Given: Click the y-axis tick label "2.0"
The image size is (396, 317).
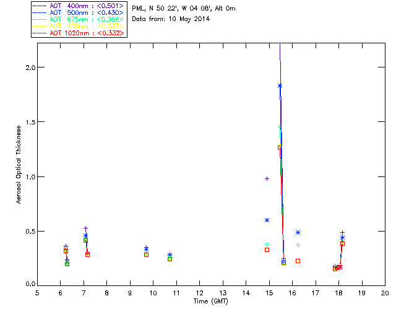Looking at the screenshot, I should pos(31,67).
